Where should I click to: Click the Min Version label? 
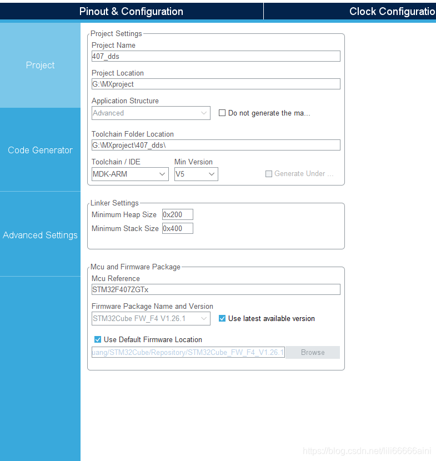click(193, 162)
